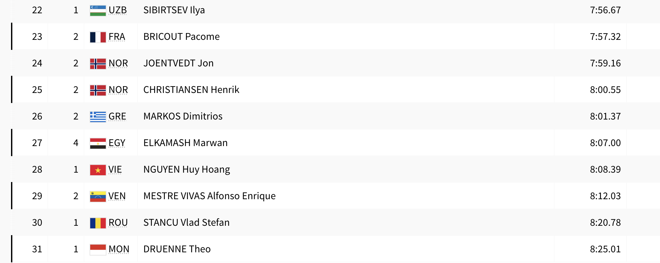Select swimmer MESTRE VIVAS Alfonso Enrique
The height and width of the screenshot is (263, 660).
point(209,196)
